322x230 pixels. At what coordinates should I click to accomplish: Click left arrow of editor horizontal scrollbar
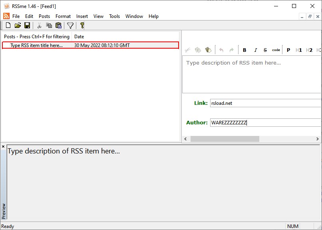pyautogui.click(x=186, y=139)
